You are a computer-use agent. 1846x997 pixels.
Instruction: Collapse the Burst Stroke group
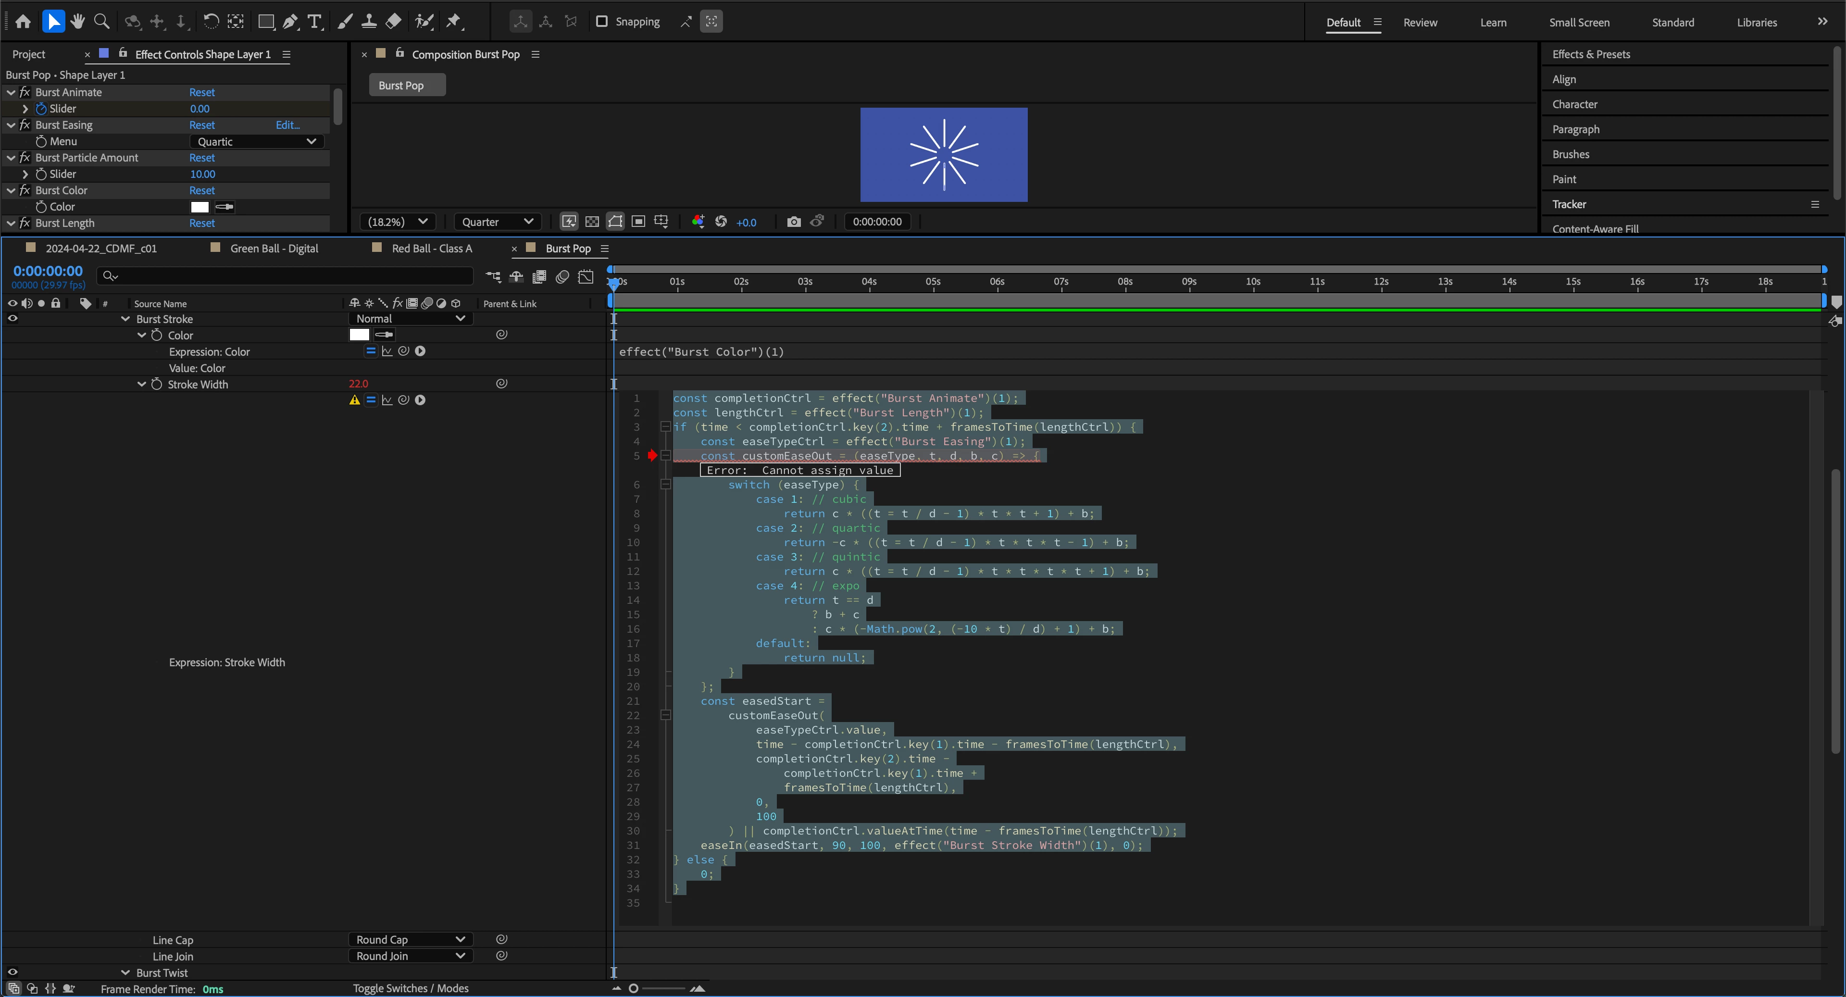coord(125,319)
